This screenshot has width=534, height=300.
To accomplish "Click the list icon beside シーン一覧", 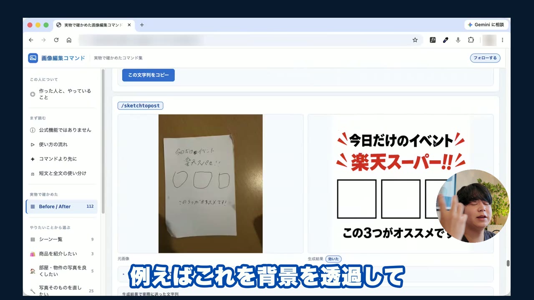I will pos(33,240).
